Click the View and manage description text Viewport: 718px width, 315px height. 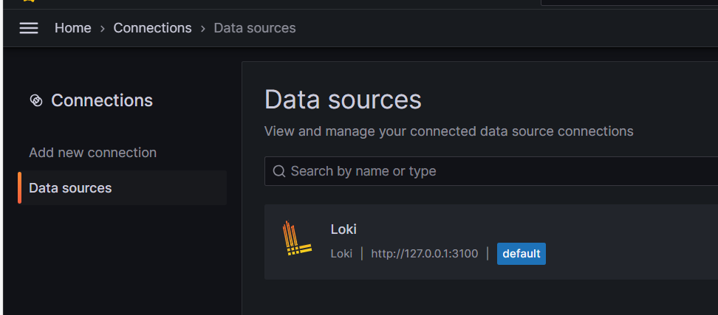tap(448, 131)
